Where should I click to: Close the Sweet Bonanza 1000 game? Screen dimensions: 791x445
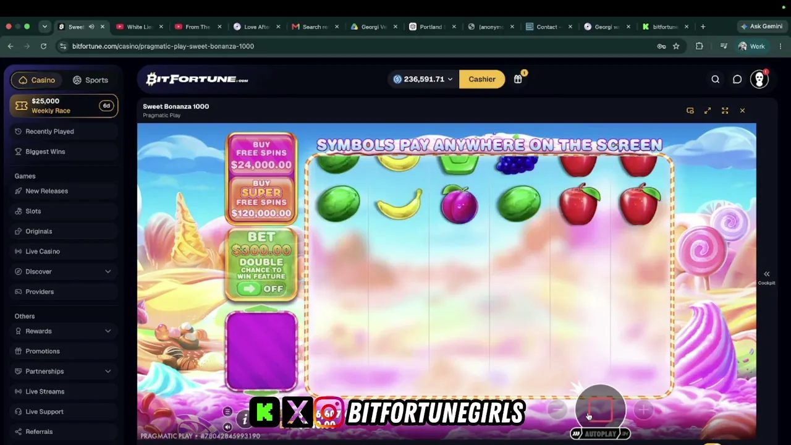click(x=742, y=111)
